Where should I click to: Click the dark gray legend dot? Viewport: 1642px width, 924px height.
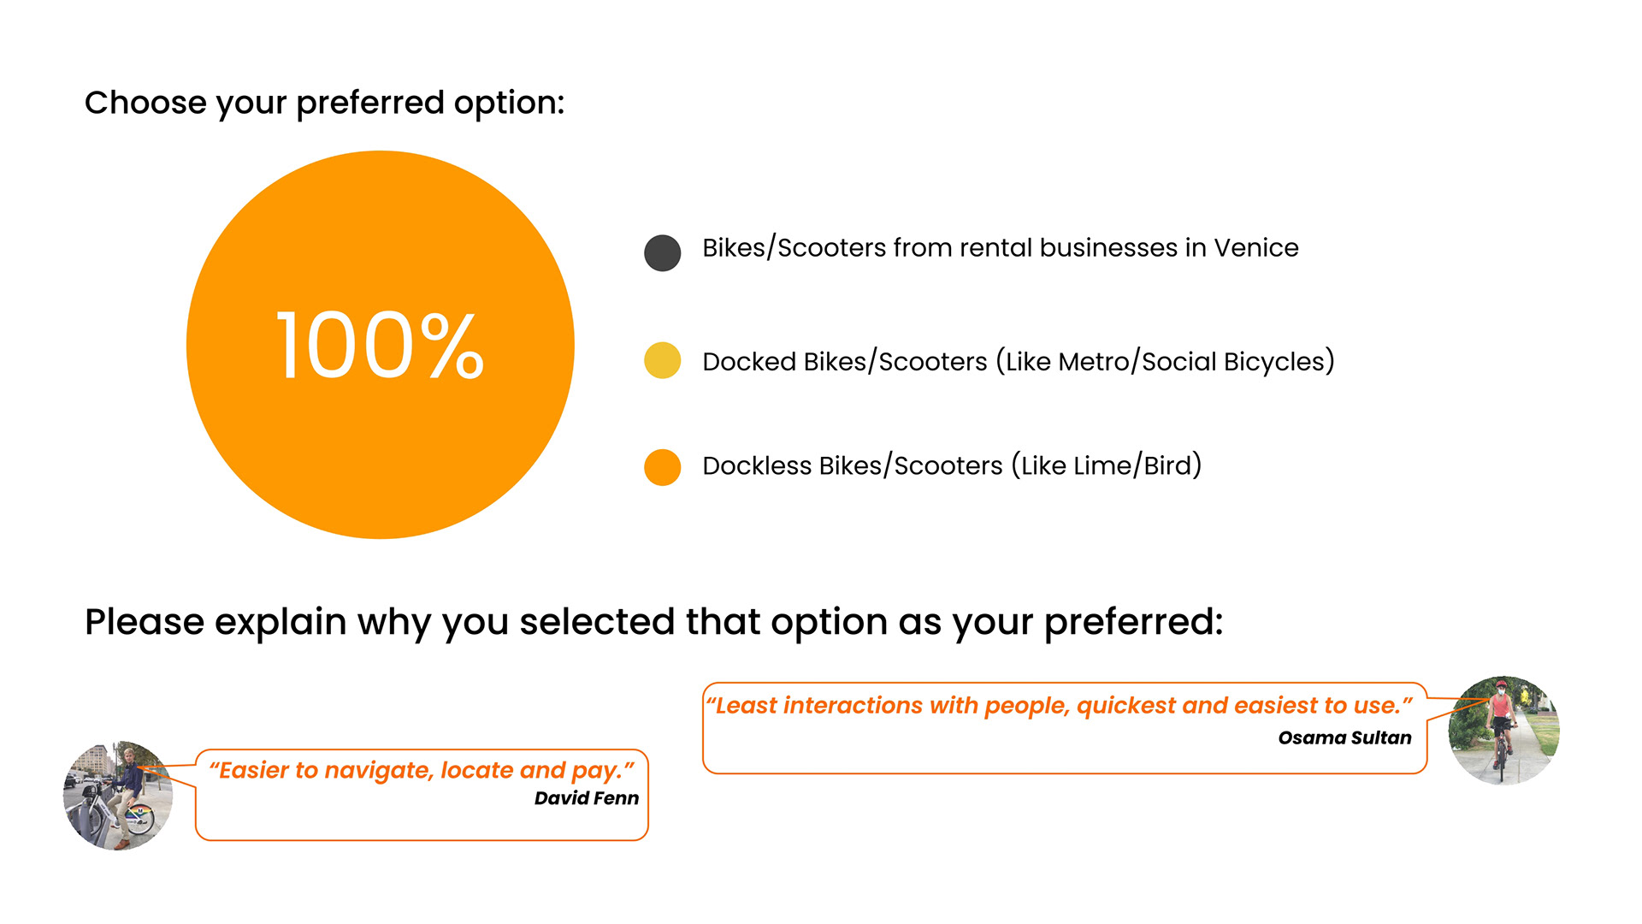click(x=662, y=253)
